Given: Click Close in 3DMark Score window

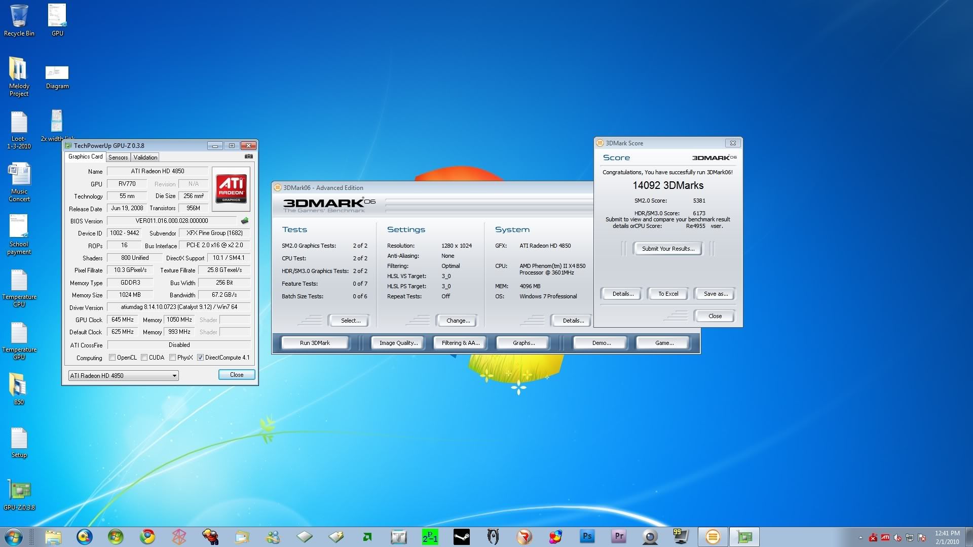Looking at the screenshot, I should (715, 316).
